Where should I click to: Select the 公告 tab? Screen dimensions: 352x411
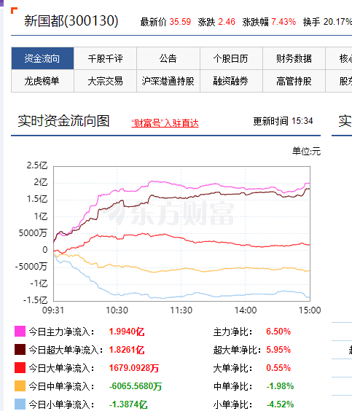(x=168, y=58)
